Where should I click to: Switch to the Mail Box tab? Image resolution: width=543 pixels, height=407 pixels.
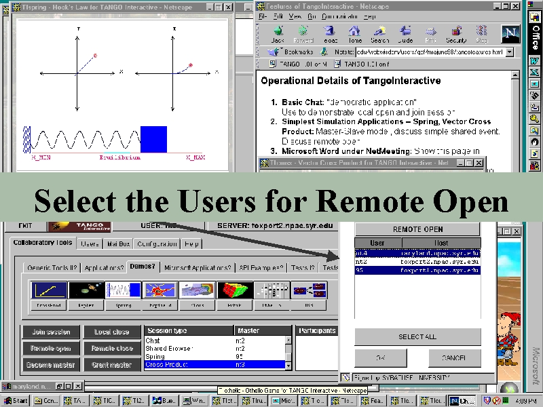click(x=118, y=244)
